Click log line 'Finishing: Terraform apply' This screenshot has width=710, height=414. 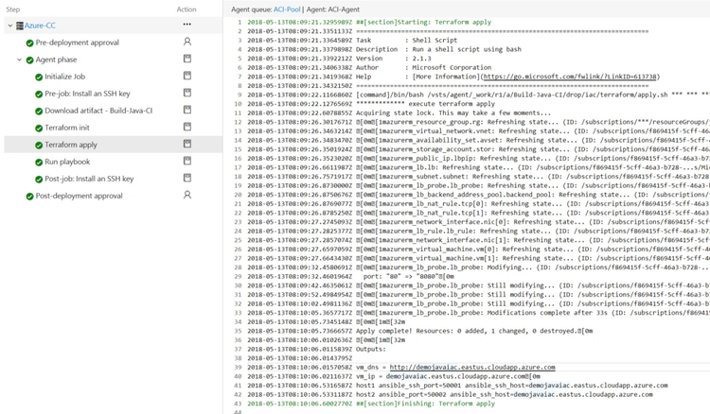point(371,404)
